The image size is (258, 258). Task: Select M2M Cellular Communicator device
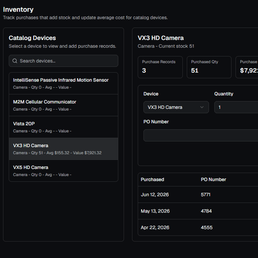(63, 105)
